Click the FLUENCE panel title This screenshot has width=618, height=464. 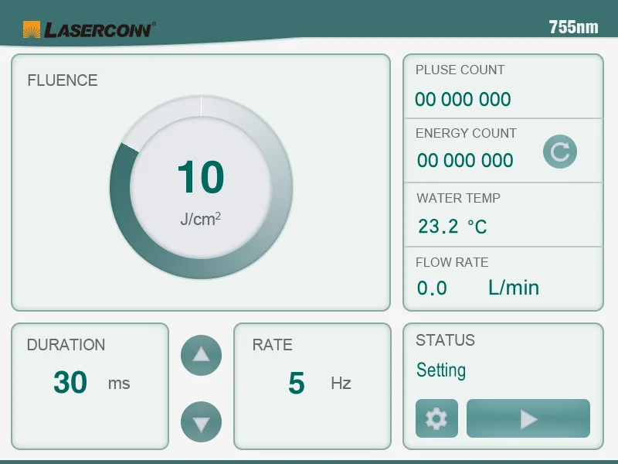(63, 80)
